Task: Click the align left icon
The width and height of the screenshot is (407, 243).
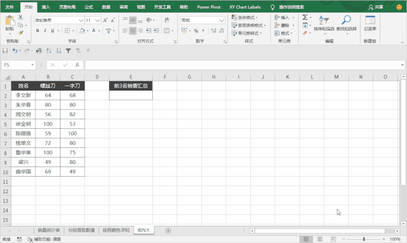Action: coord(125,31)
